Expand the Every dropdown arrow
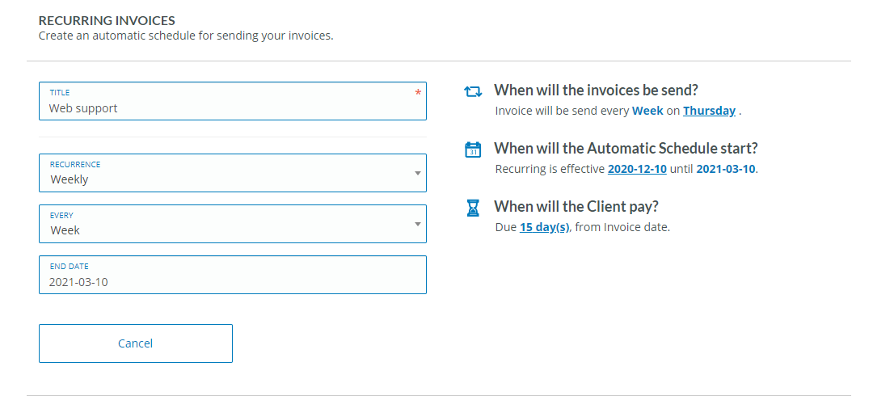This screenshot has width=873, height=417. tap(417, 224)
